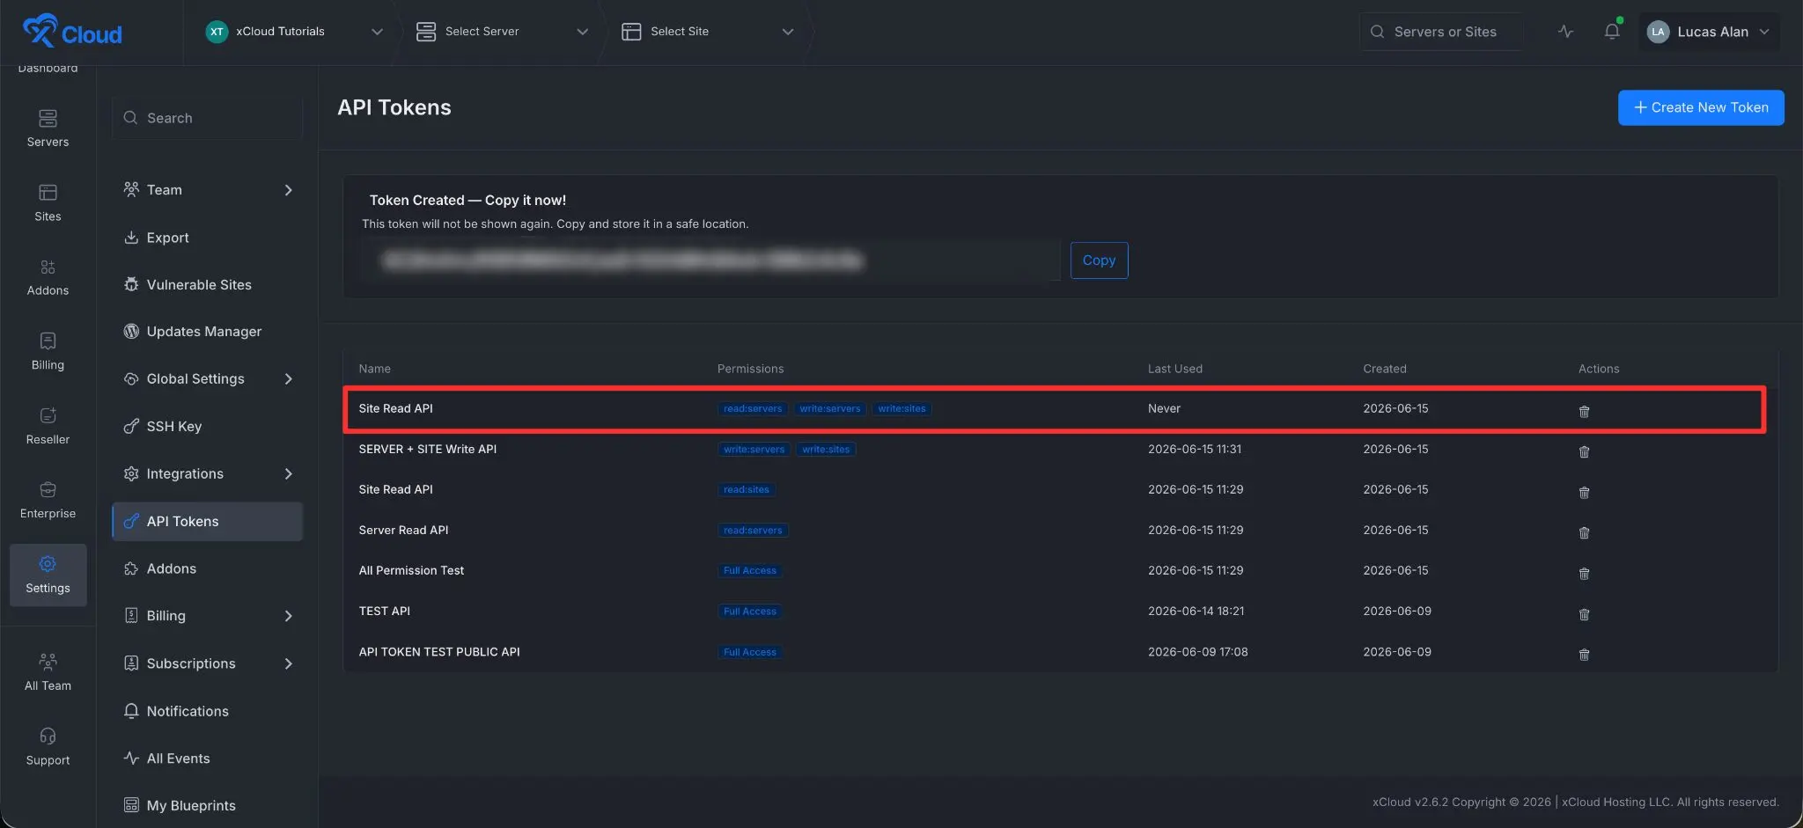Open Billing in left rail
Viewport: 1803px width, 828px height.
point(48,351)
